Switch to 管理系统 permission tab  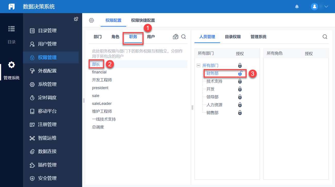[x=258, y=37]
